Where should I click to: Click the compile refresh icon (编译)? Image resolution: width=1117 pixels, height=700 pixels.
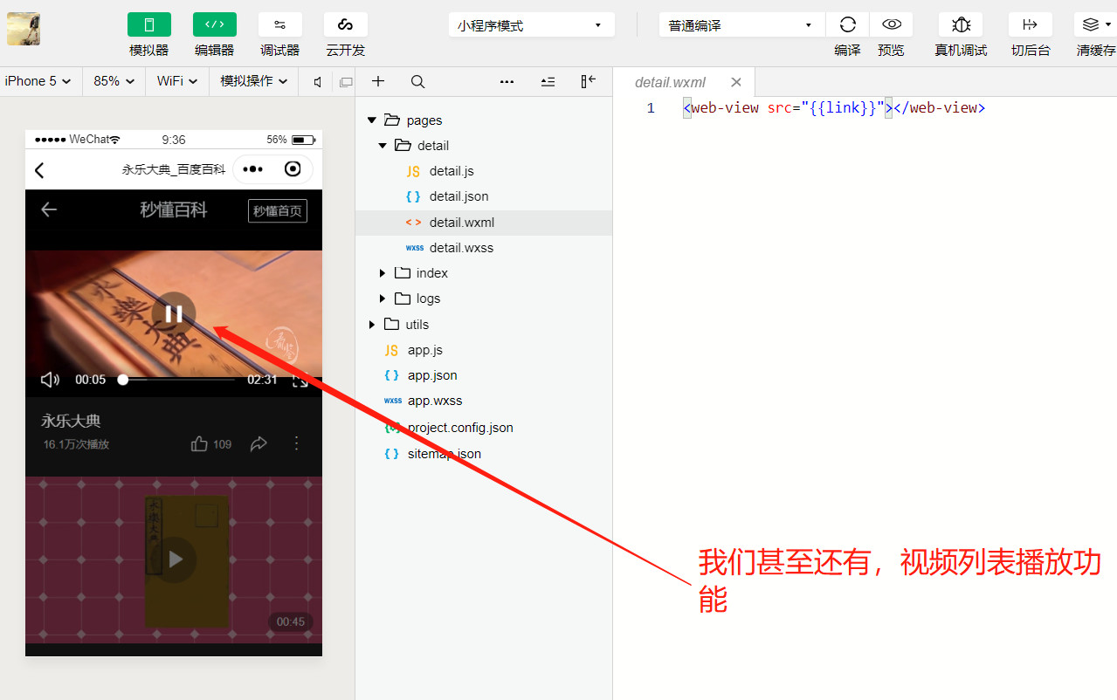[x=847, y=24]
